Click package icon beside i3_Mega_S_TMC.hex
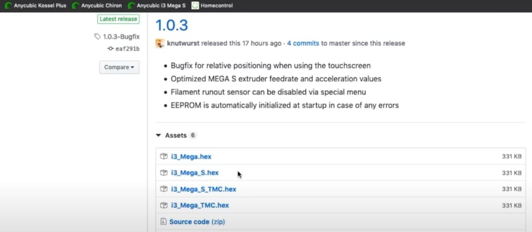This screenshot has width=532, height=232. 164,189
